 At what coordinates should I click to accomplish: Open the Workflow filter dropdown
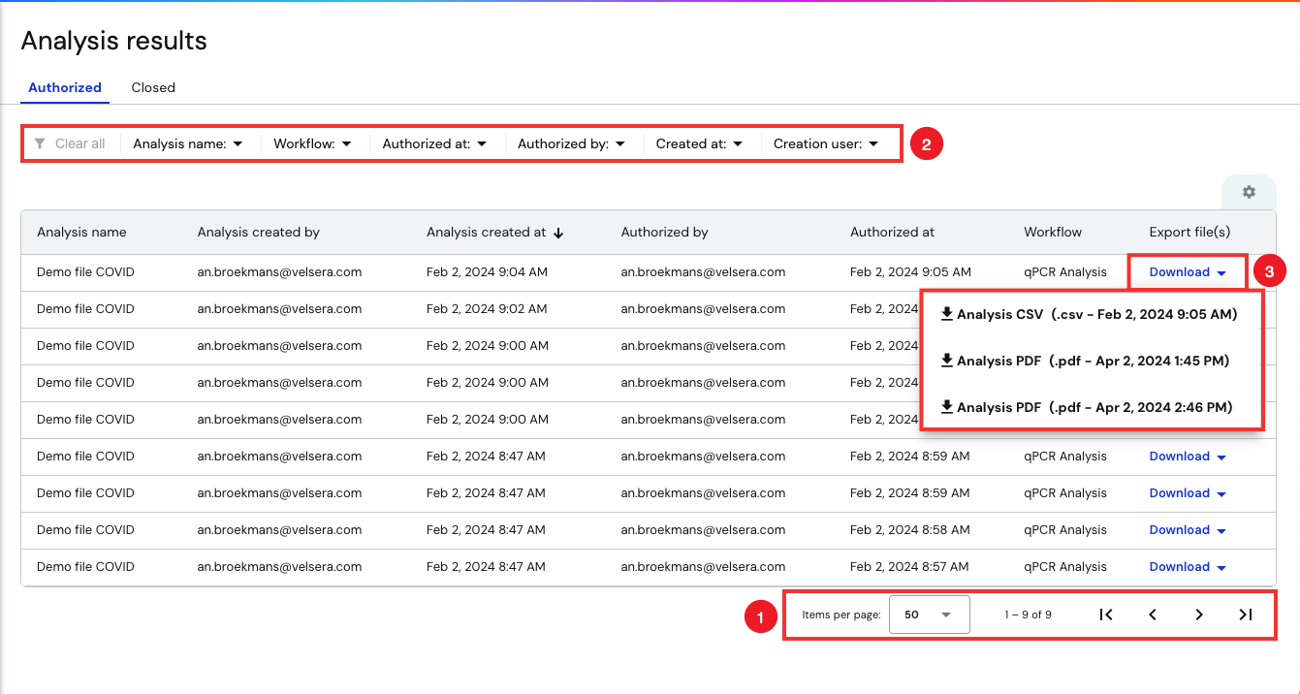click(x=312, y=143)
